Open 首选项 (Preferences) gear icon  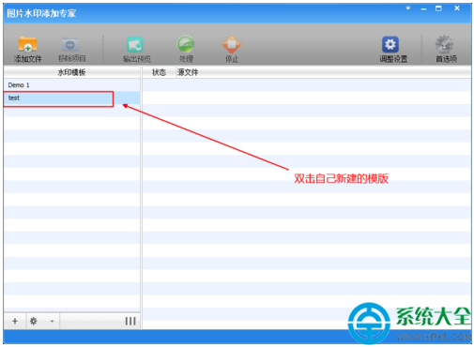[x=446, y=49]
